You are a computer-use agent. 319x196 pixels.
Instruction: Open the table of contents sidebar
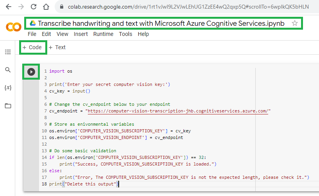tap(8, 52)
